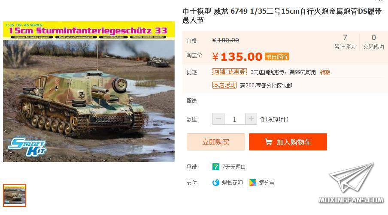Click the large Sturminfanteriegeschütz 33 product image

click(89, 92)
